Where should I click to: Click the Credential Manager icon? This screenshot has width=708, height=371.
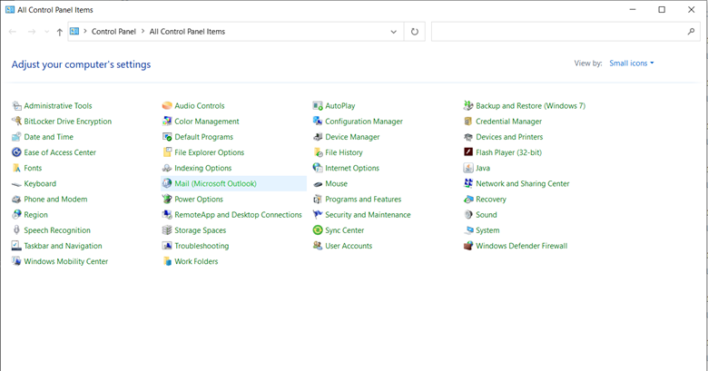coord(468,122)
